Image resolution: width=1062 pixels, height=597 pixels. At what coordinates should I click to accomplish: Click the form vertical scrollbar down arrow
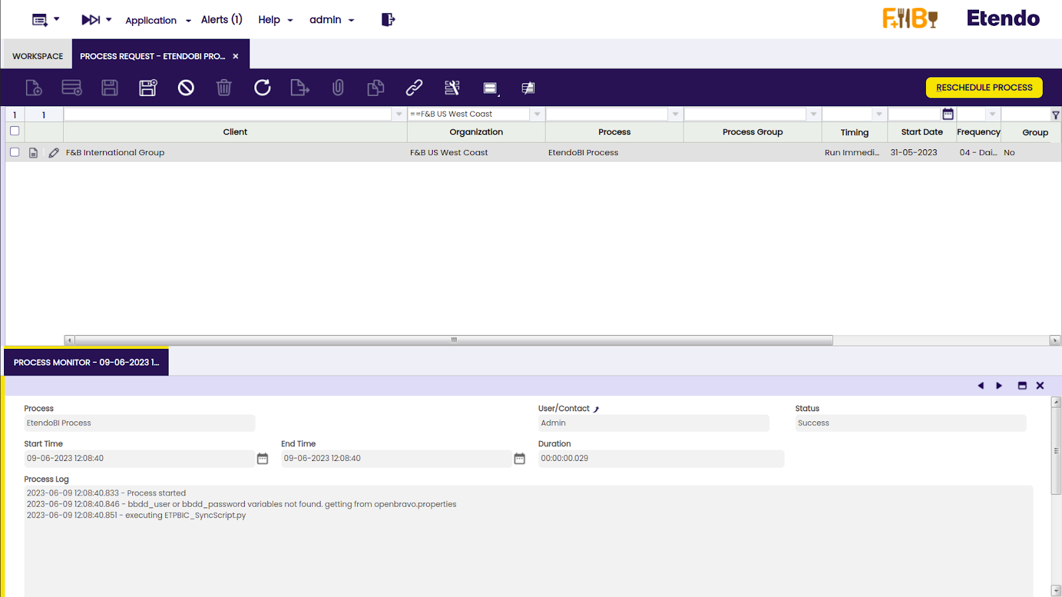1056,590
